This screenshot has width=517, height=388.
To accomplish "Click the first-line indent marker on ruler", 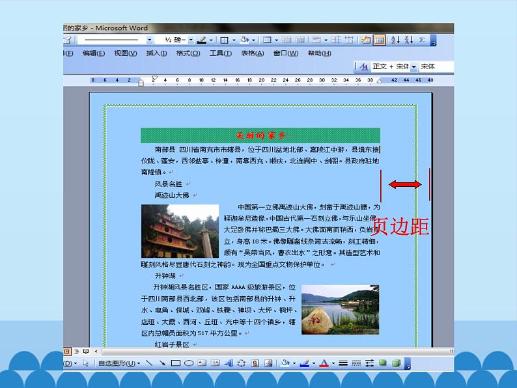I will [154, 77].
